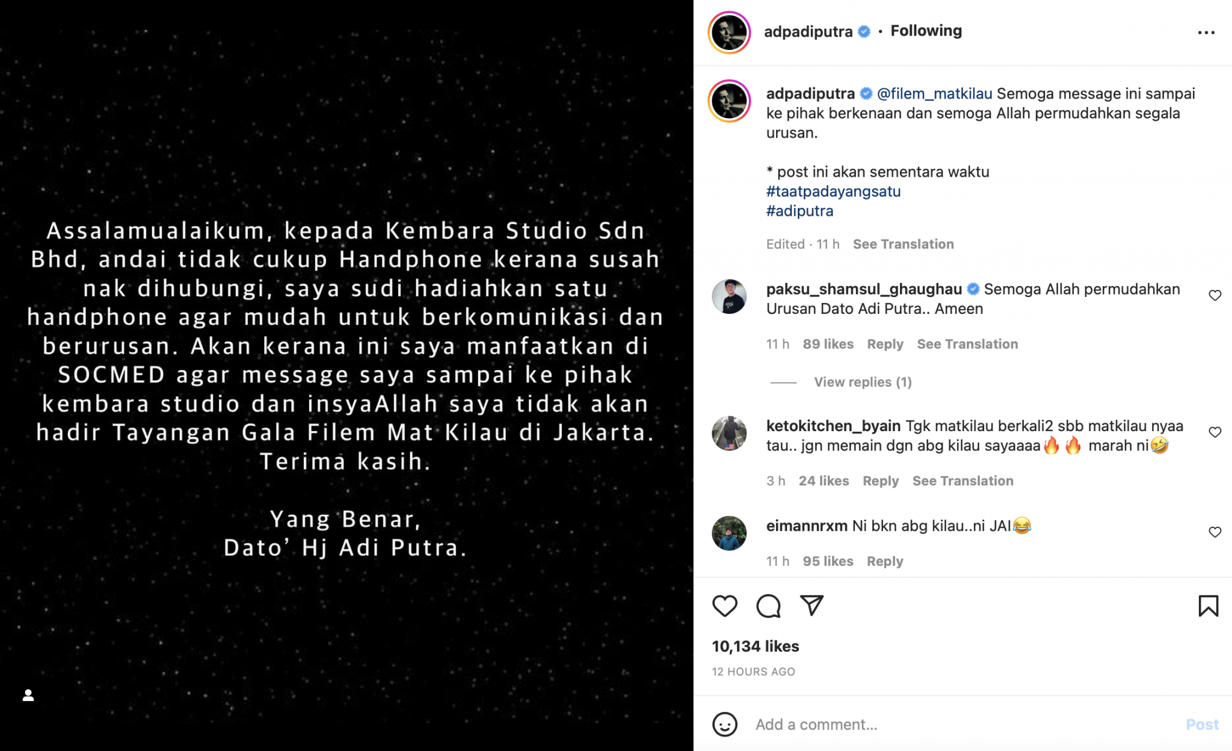Open adpadiputra's header profile picture
The width and height of the screenshot is (1232, 751).
729,32
